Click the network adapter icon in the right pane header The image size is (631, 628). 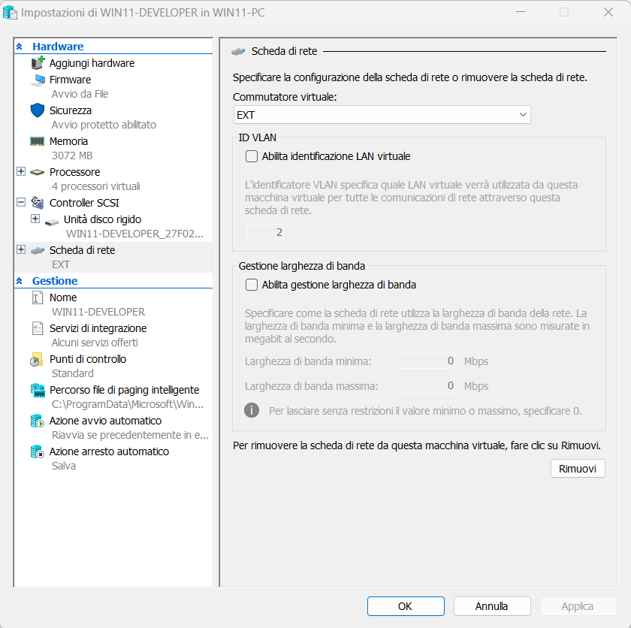pos(238,52)
